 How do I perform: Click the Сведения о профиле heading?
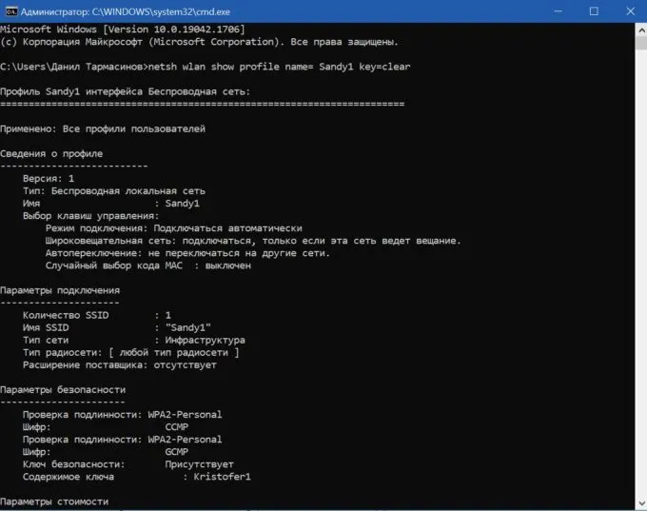pos(51,153)
